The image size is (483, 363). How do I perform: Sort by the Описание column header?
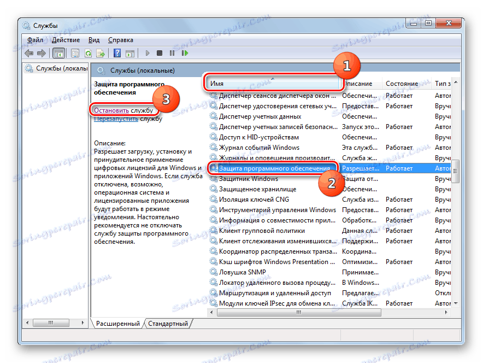pyautogui.click(x=361, y=84)
